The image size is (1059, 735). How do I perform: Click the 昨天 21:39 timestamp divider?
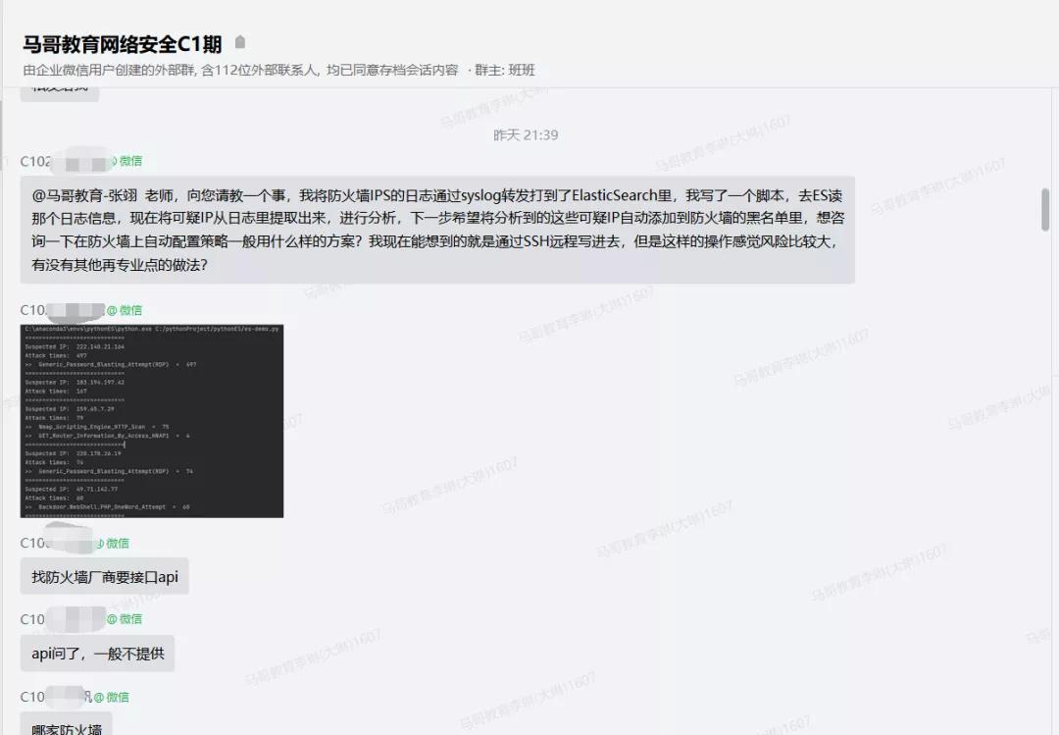(x=526, y=134)
